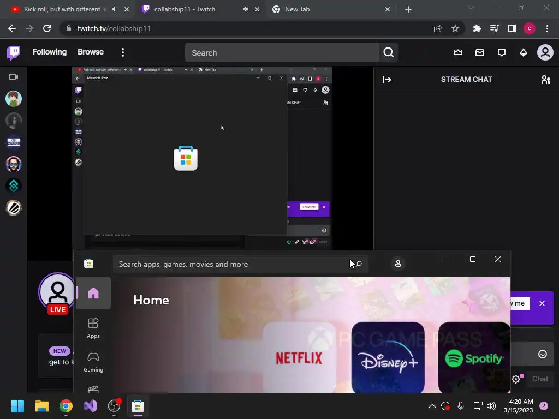Image resolution: width=559 pixels, height=419 pixels.
Task: Click Microsoft Store search magnifier icon
Action: [x=359, y=264]
